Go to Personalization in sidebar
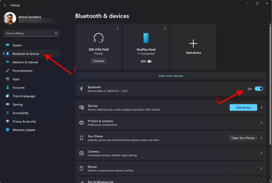Image resolution: width=272 pixels, height=183 pixels. click(x=22, y=71)
